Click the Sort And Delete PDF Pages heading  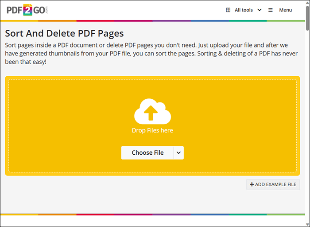click(64, 33)
